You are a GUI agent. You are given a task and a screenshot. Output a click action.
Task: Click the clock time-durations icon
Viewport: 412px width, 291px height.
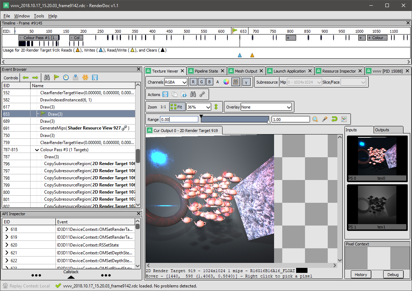click(x=66, y=78)
